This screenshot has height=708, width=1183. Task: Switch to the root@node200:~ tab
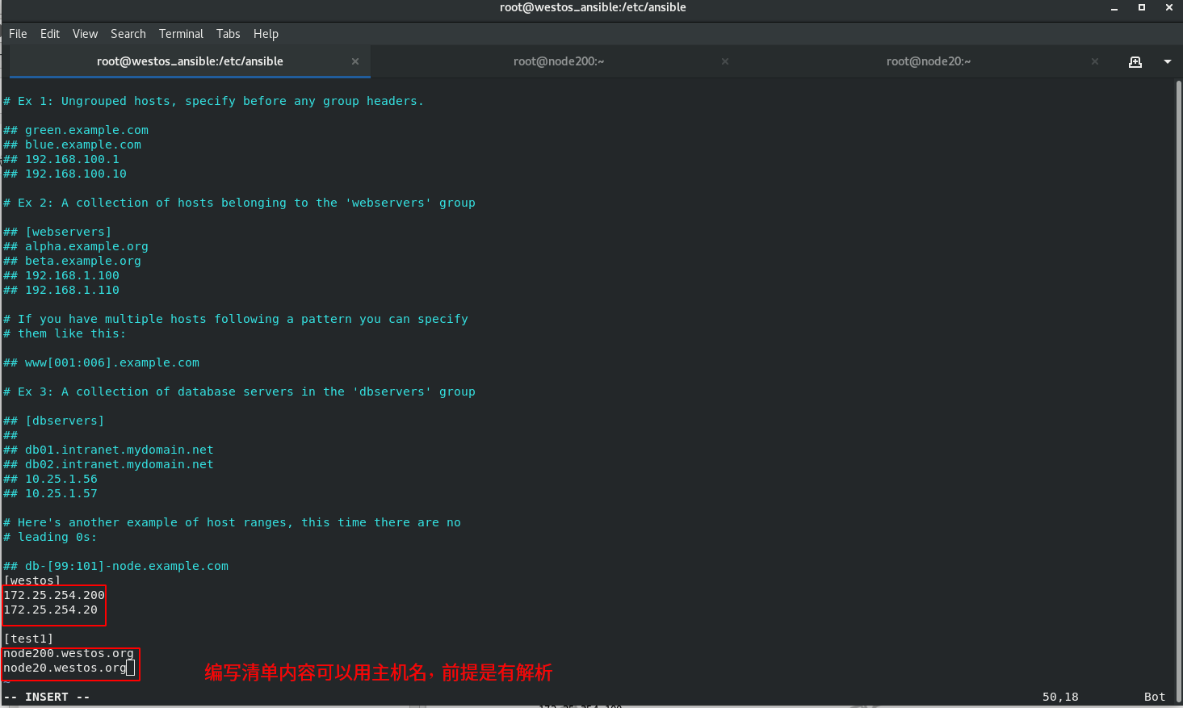(x=559, y=61)
